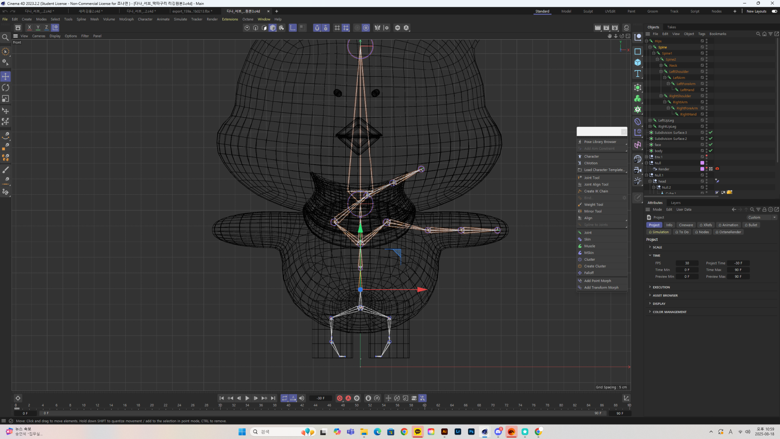Toggle loop playback mode button
The height and width of the screenshot is (439, 780).
pos(285,398)
